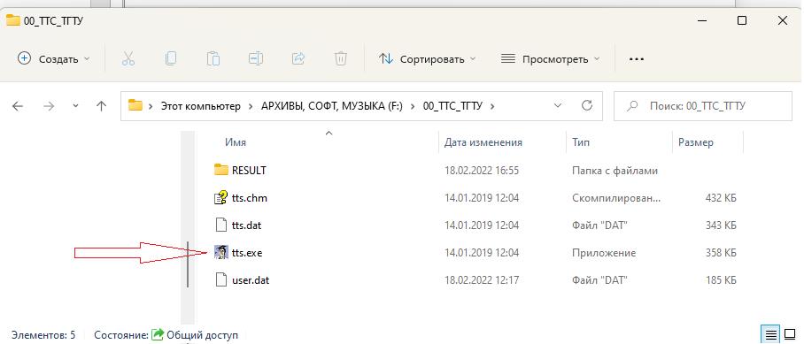Sort by Тип column header

pos(580,142)
